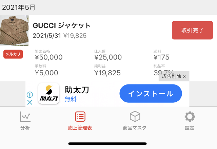
Task: Close the ad with blue X
Action: click(x=30, y=102)
